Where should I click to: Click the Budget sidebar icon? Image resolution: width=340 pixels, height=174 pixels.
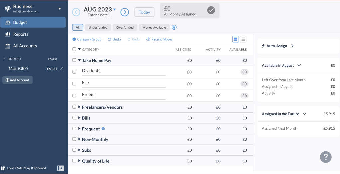8,22
